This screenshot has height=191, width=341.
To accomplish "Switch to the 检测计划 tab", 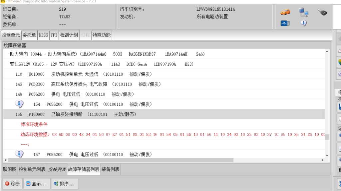I will [69, 34].
